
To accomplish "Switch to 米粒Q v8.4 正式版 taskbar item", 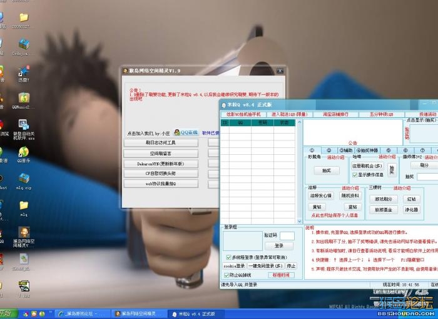I will point(195,314).
